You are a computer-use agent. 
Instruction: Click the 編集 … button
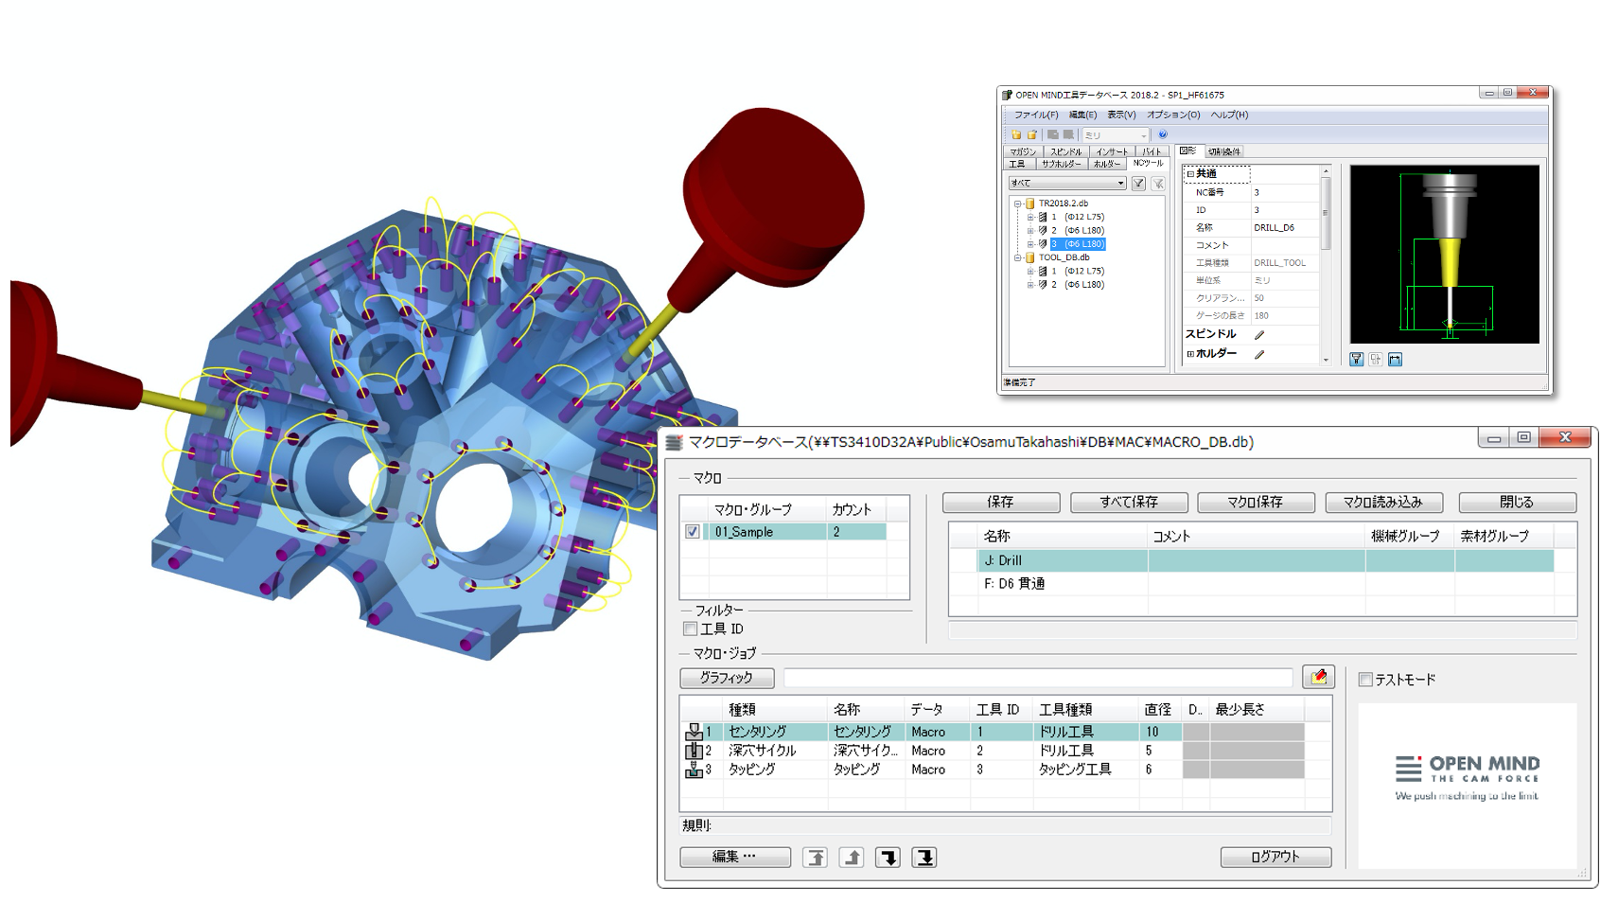click(735, 857)
